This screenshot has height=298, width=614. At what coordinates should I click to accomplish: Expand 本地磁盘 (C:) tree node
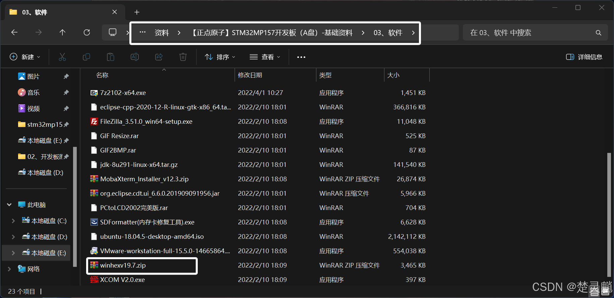click(13, 221)
